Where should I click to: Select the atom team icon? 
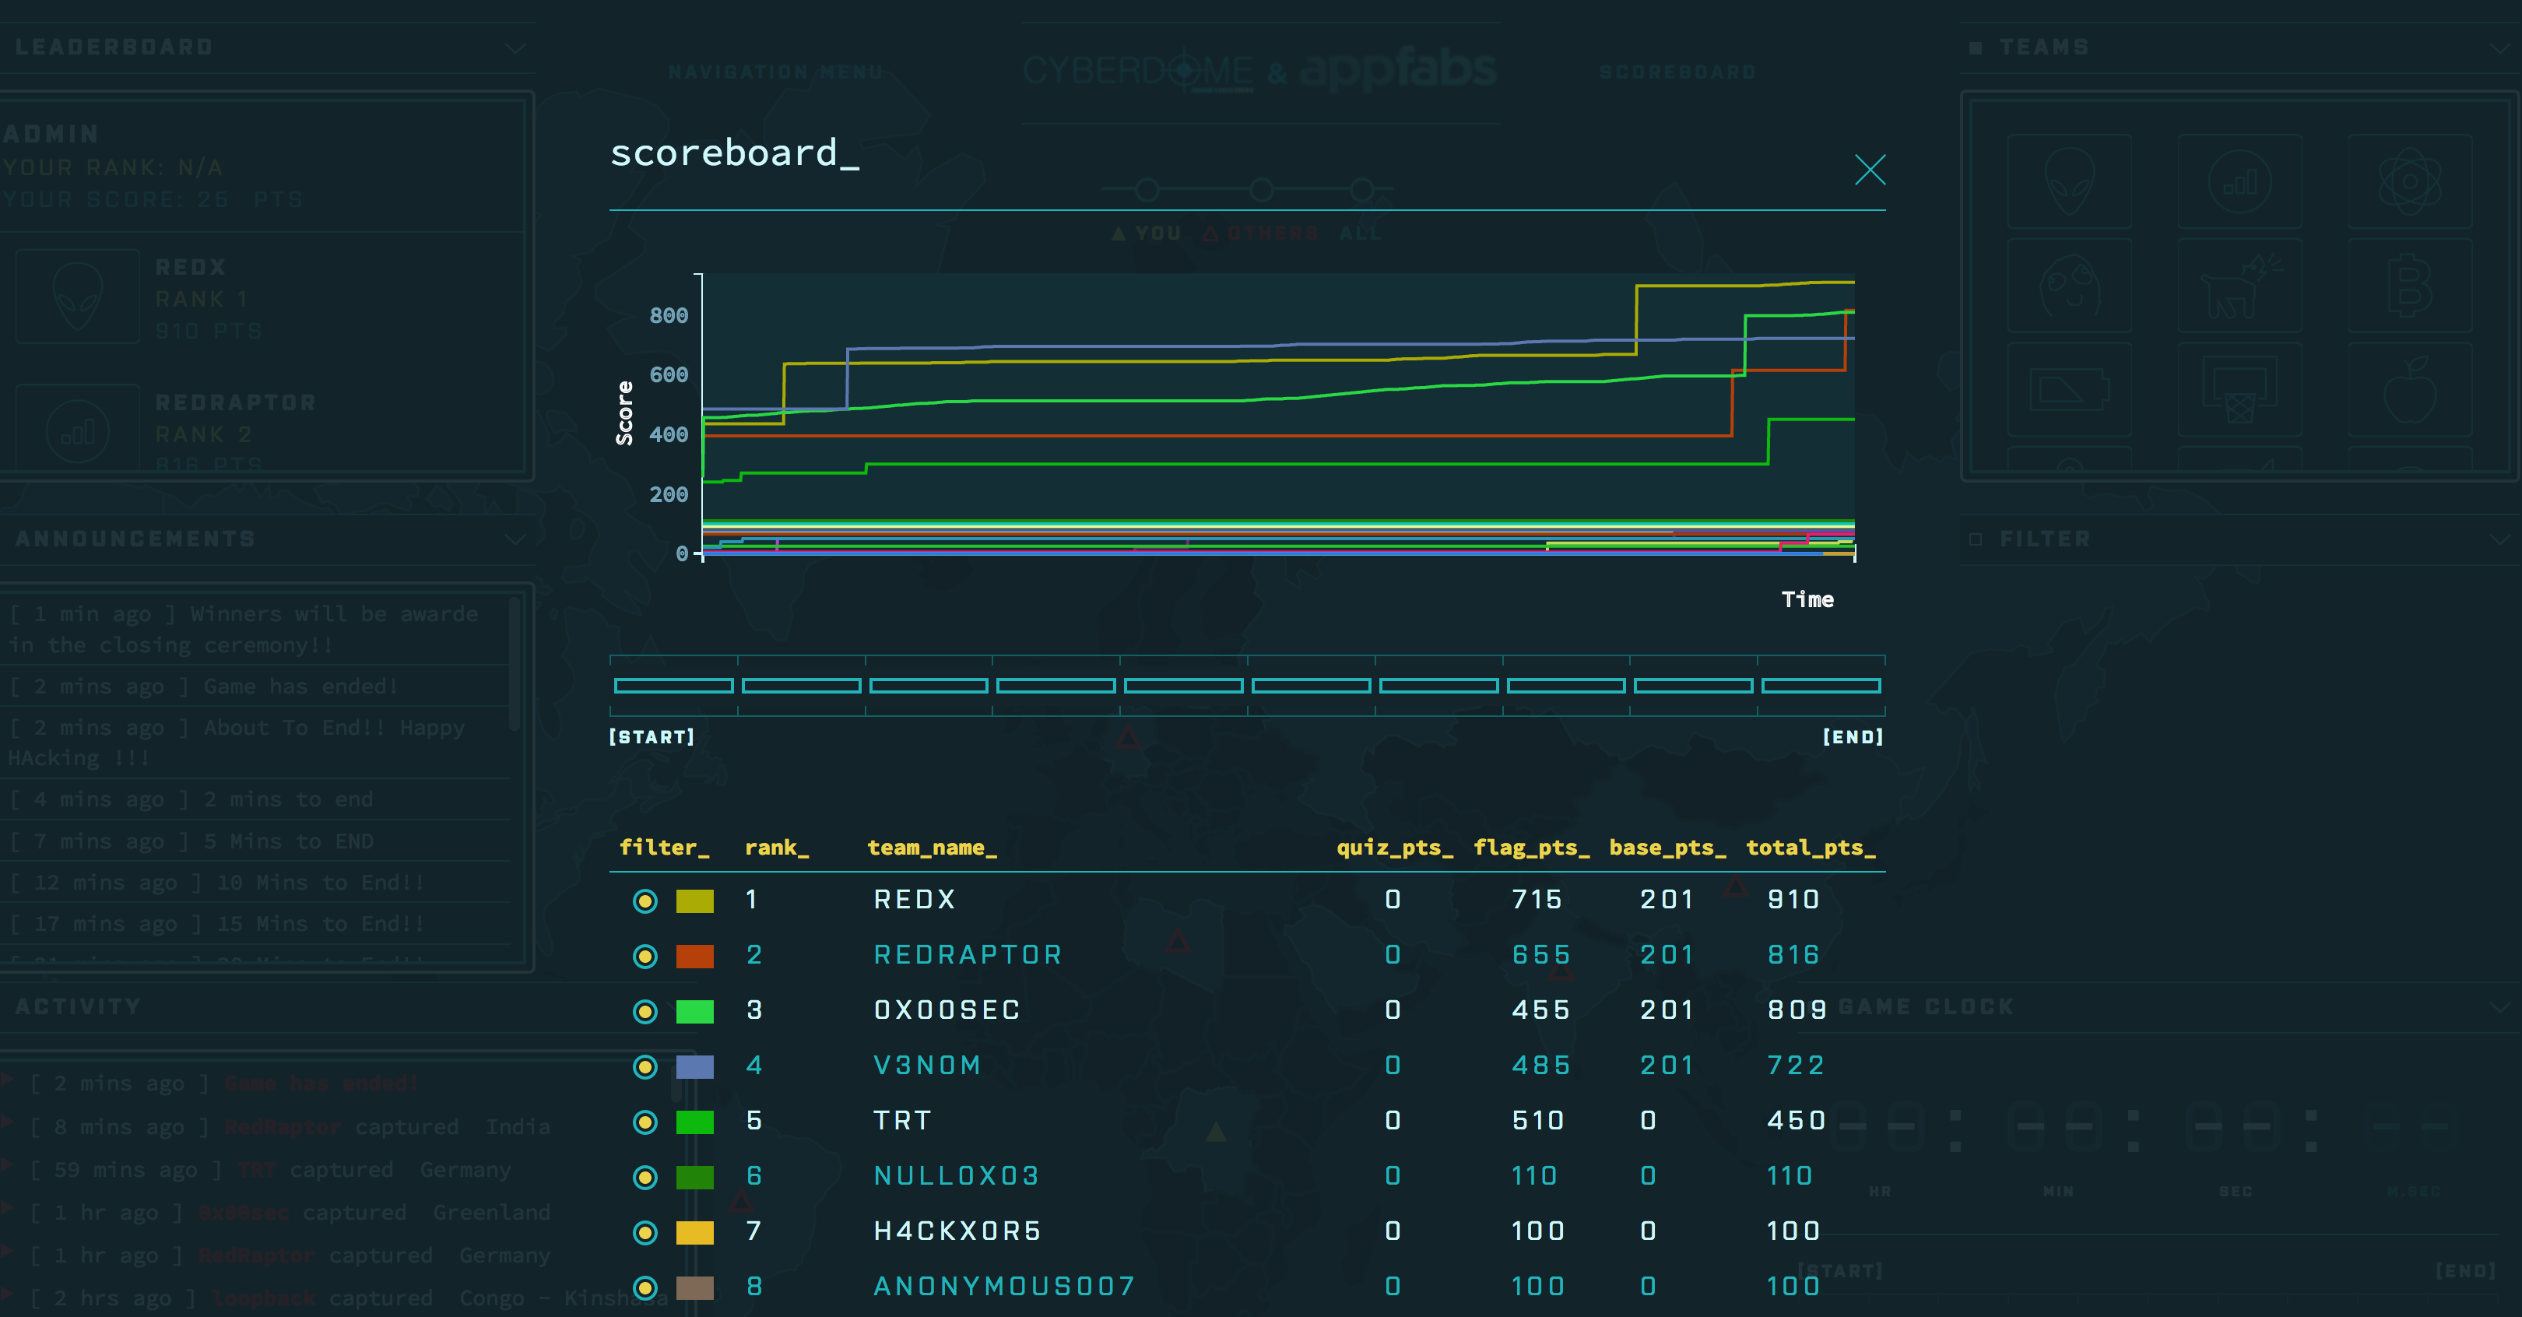click(2411, 182)
